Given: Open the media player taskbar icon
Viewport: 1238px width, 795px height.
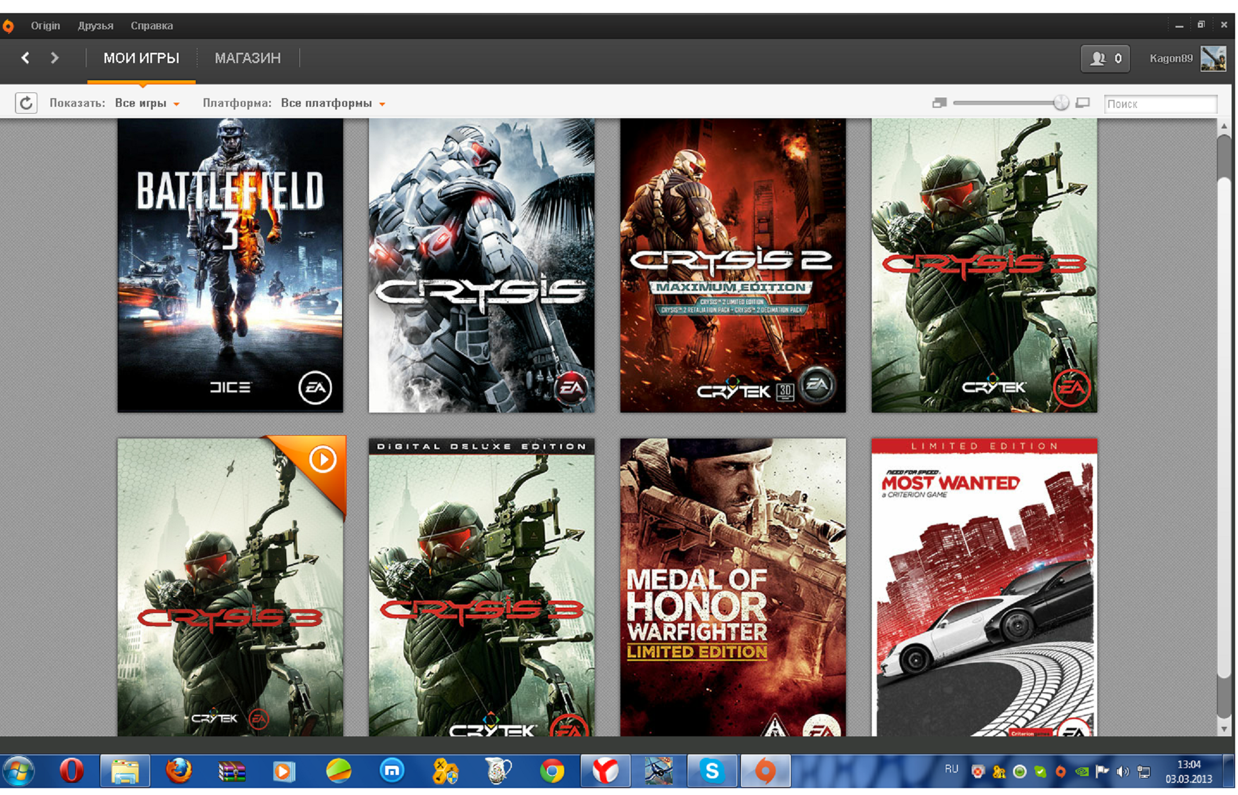Looking at the screenshot, I should tap(284, 770).
